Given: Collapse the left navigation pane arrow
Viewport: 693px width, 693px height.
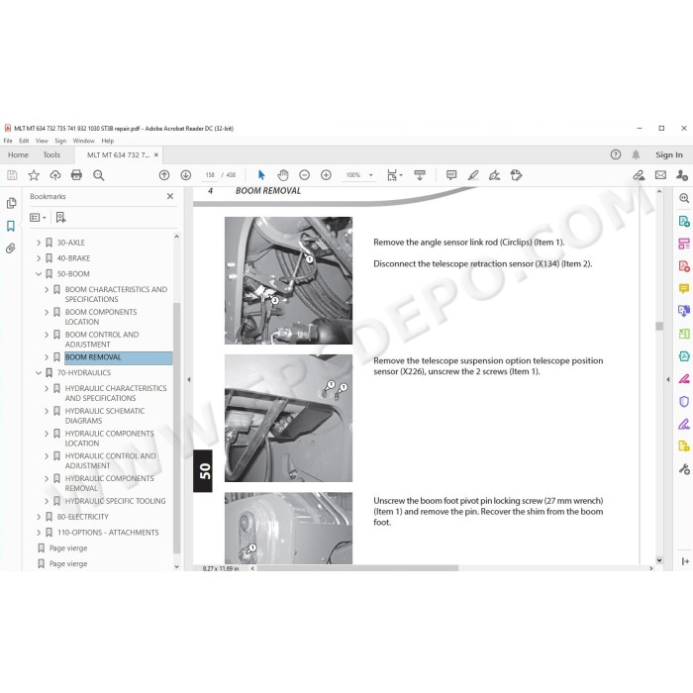Looking at the screenshot, I should [x=189, y=379].
